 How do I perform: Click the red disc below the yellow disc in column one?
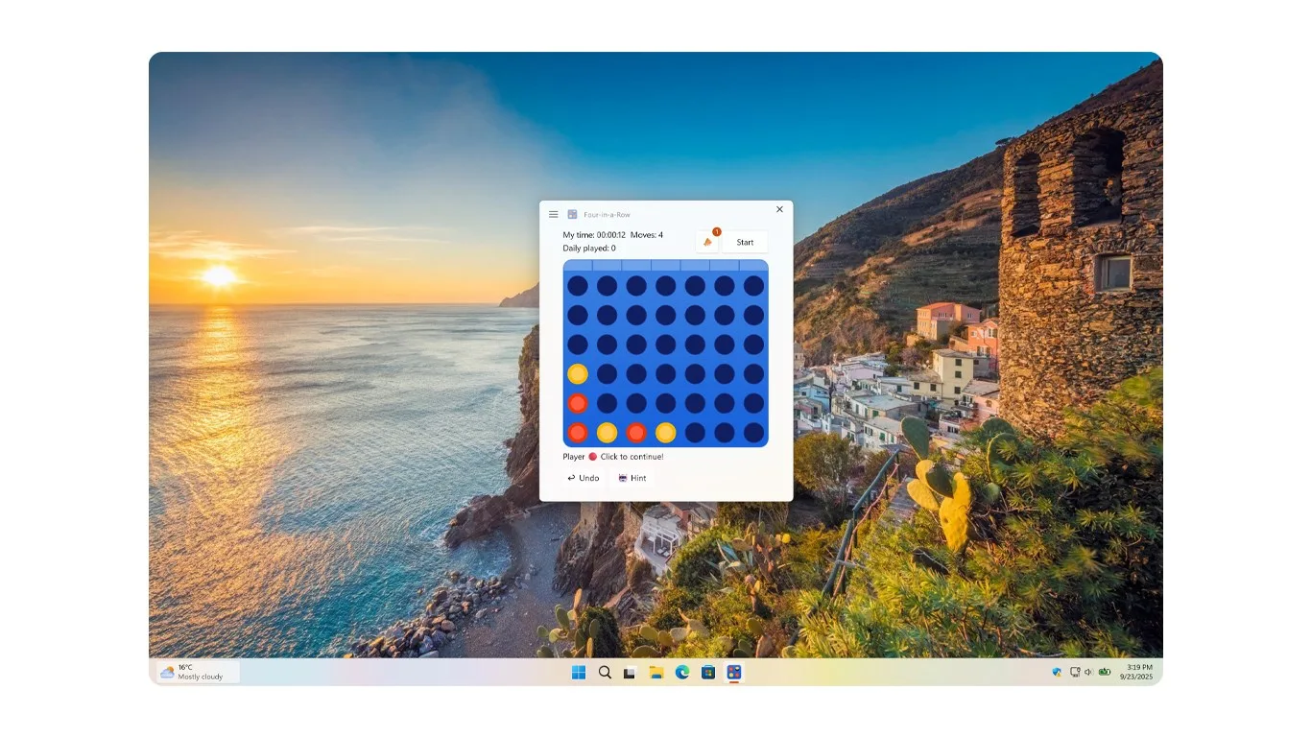pos(578,403)
